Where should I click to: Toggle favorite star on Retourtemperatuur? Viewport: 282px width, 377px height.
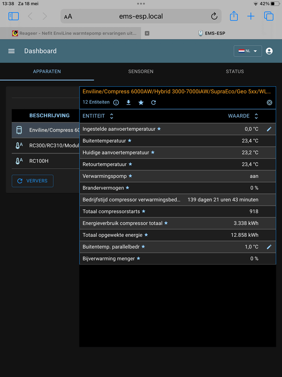click(x=130, y=164)
